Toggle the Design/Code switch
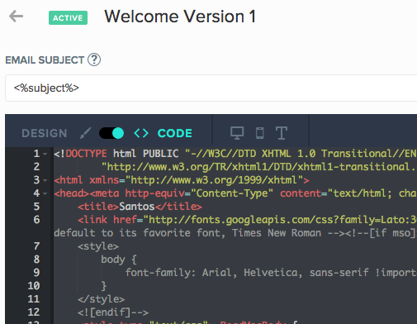The width and height of the screenshot is (417, 324). click(111, 133)
